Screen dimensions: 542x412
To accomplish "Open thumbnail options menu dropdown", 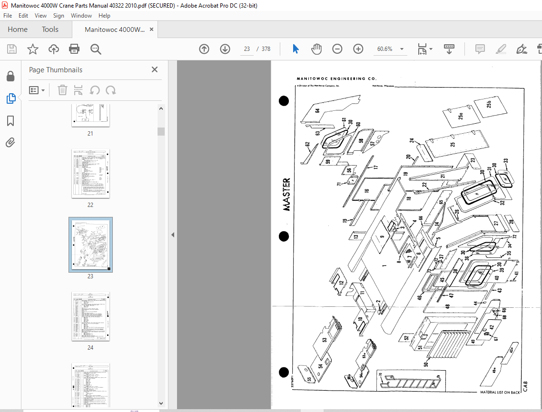I will 37,90.
